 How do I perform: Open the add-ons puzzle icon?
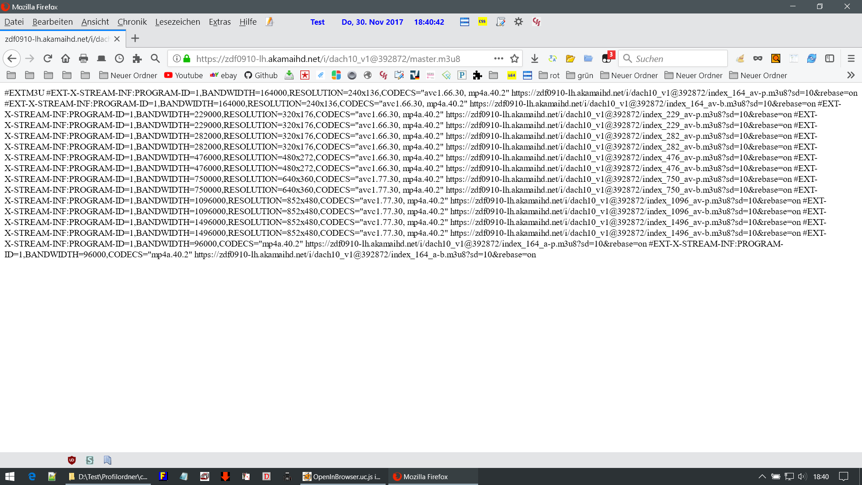[137, 58]
